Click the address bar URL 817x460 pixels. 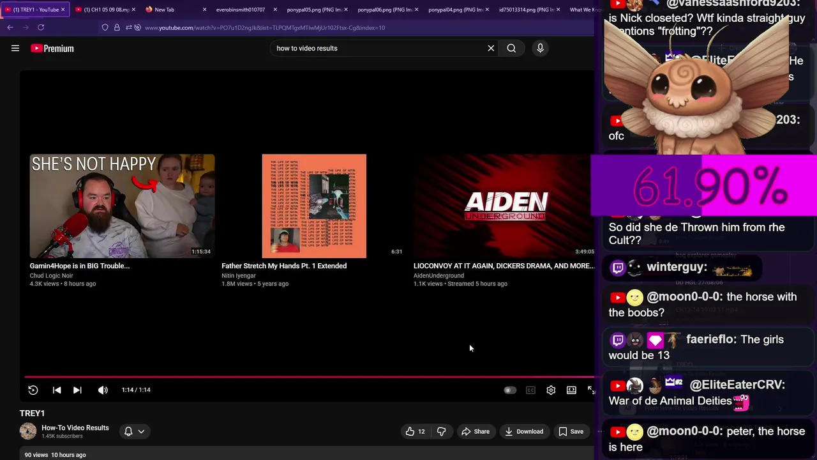pyautogui.click(x=265, y=27)
